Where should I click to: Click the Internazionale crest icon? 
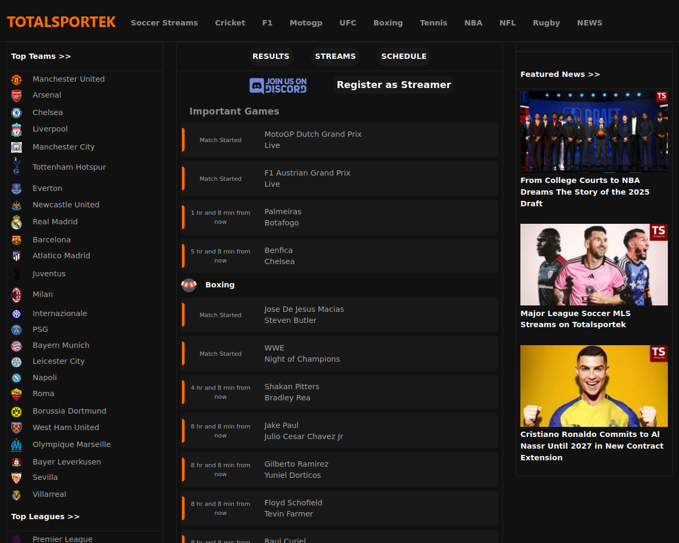click(16, 313)
